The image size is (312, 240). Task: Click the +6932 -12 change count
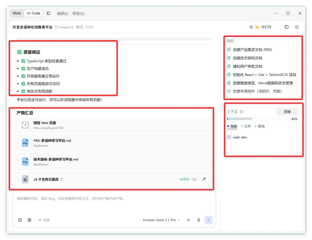(187, 179)
